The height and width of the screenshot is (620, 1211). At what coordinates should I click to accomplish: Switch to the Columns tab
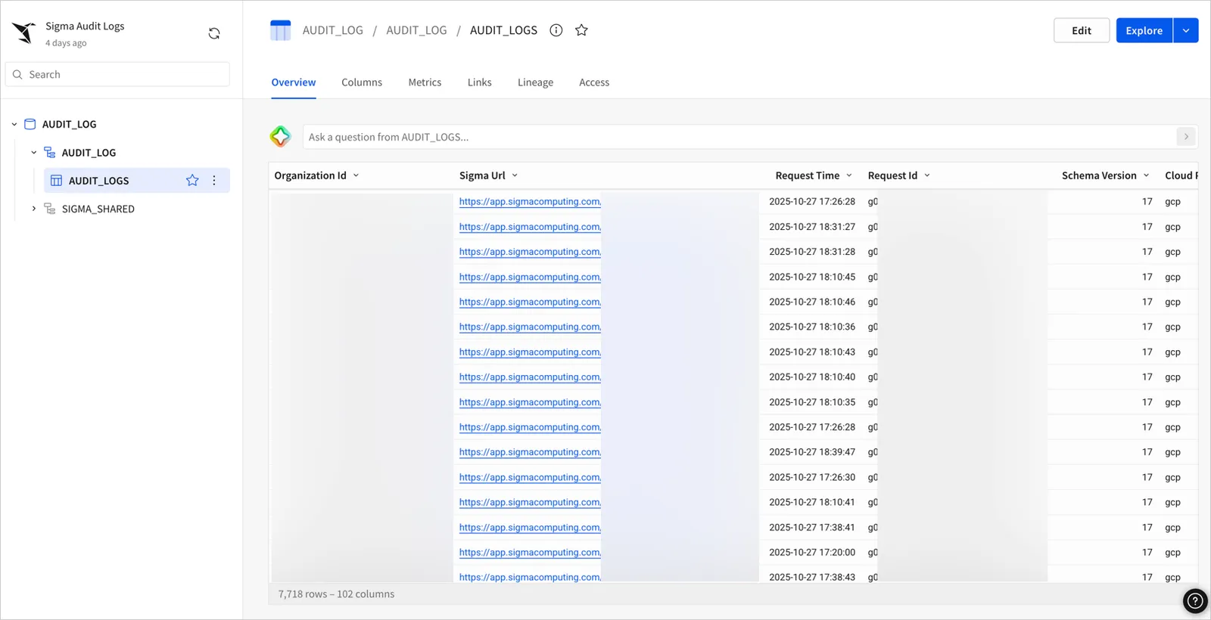pyautogui.click(x=362, y=82)
